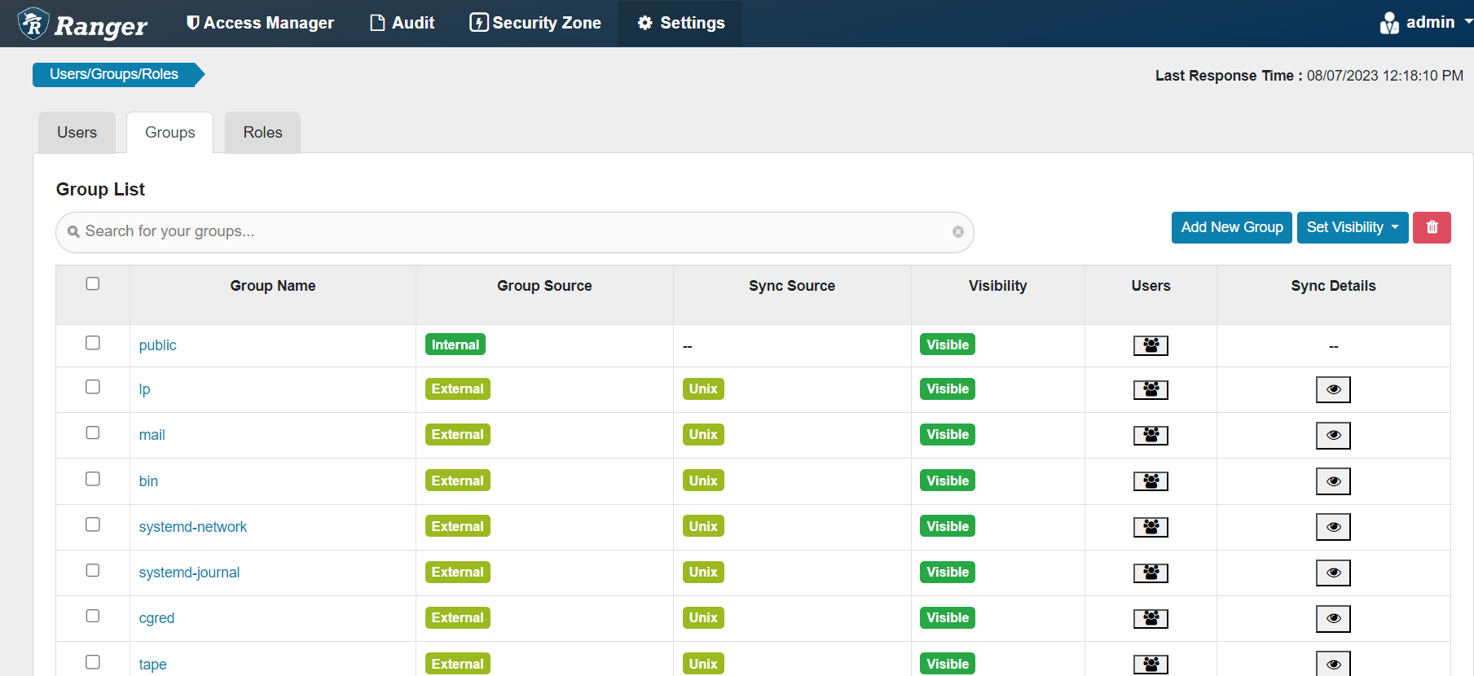This screenshot has width=1474, height=676.
Task: Open the Security Zone menu
Action: point(535,23)
